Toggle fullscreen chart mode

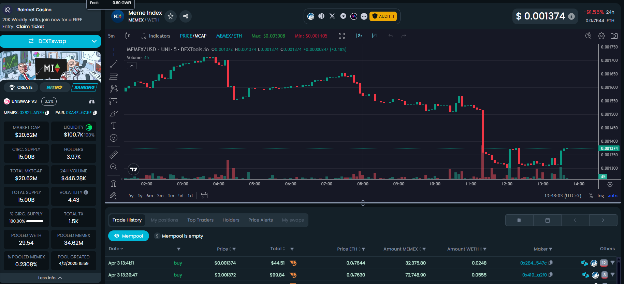point(342,36)
